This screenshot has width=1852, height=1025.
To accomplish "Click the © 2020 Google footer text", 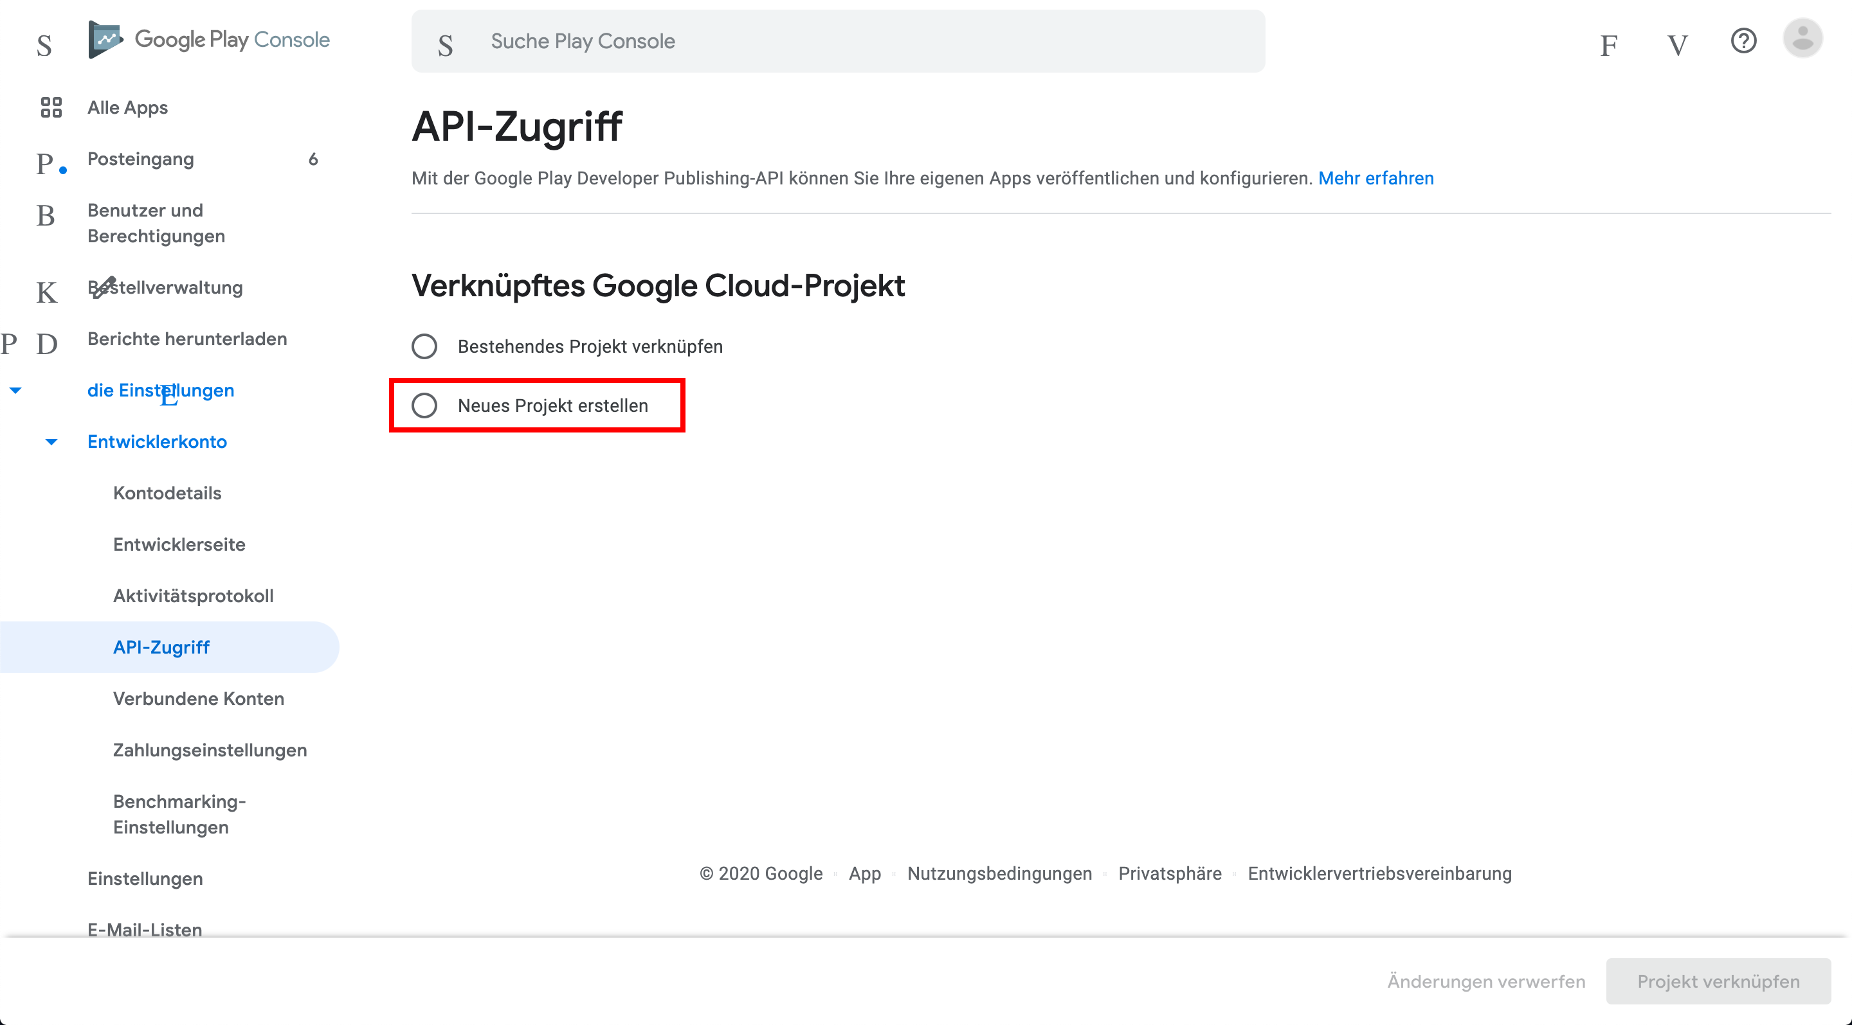I will pyautogui.click(x=761, y=874).
